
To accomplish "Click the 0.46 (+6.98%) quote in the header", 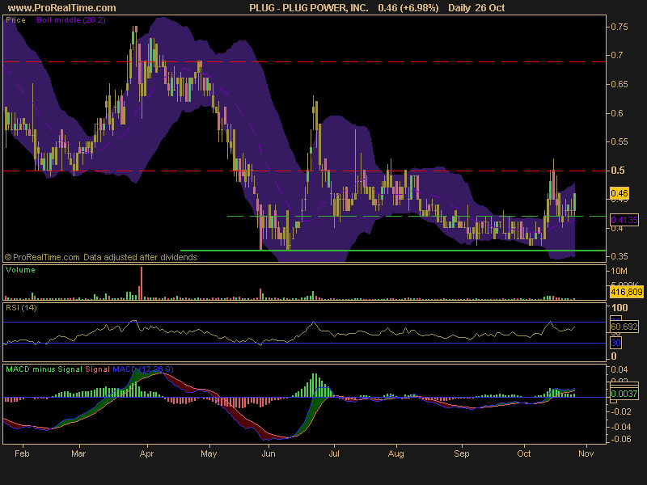I will coord(408,8).
